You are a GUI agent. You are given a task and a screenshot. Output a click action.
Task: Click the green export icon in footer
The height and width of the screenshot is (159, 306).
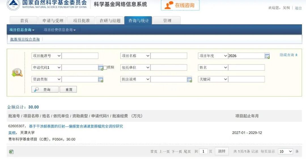coord(11,152)
